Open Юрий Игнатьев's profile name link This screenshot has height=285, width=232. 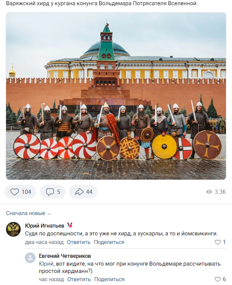click(x=45, y=225)
